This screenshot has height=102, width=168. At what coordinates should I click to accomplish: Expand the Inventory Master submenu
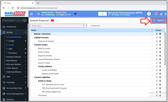point(25,57)
